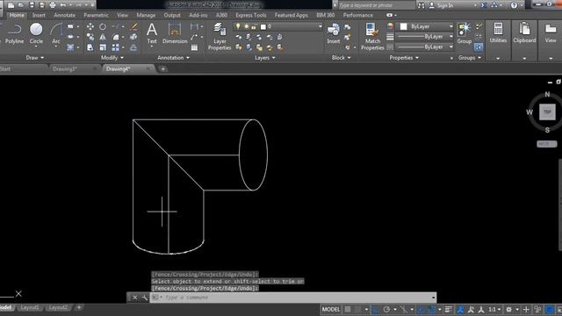Switch to the Drawing3 file tab

[65, 68]
